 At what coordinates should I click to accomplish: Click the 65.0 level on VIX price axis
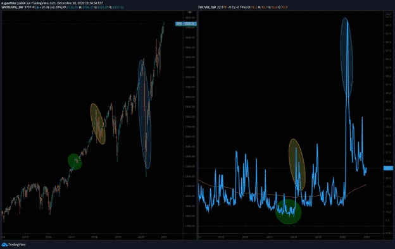[x=388, y=25]
